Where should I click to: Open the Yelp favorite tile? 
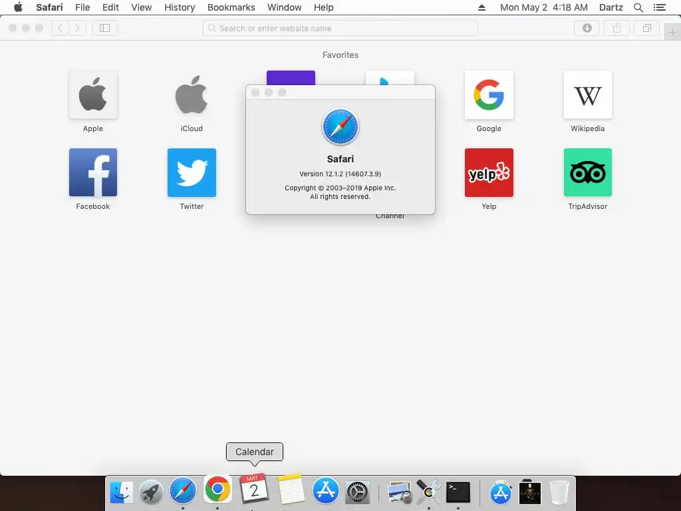[x=489, y=172]
